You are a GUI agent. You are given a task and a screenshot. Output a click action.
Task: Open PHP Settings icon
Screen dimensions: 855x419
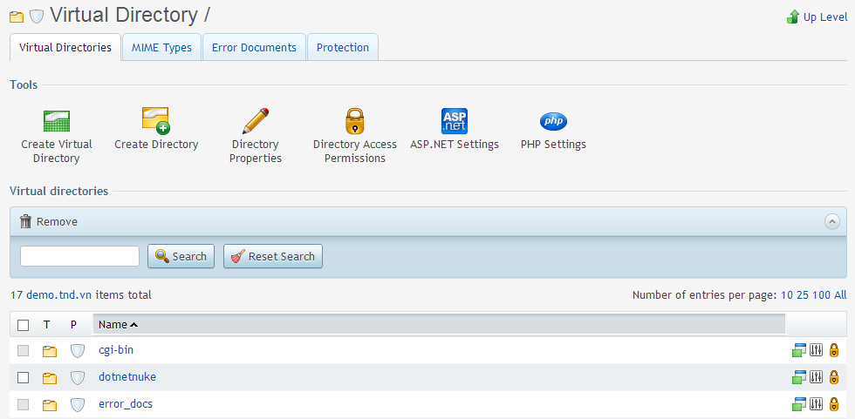[x=553, y=121]
